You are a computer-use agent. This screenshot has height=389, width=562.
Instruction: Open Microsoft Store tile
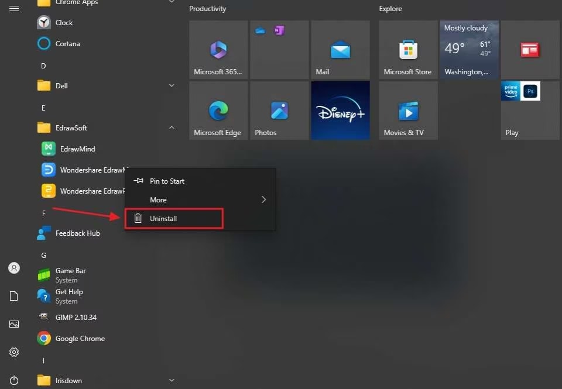[409, 50]
